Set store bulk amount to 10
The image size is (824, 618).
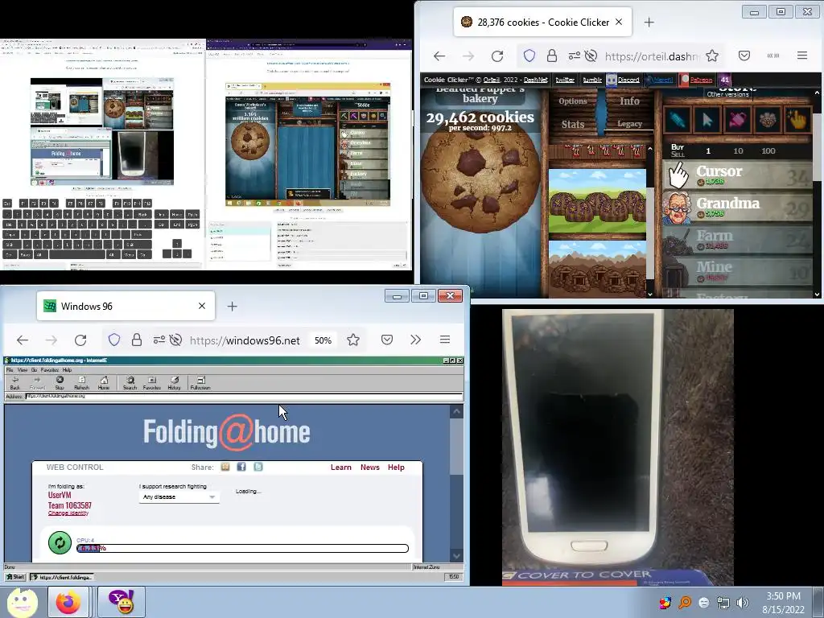point(738,150)
